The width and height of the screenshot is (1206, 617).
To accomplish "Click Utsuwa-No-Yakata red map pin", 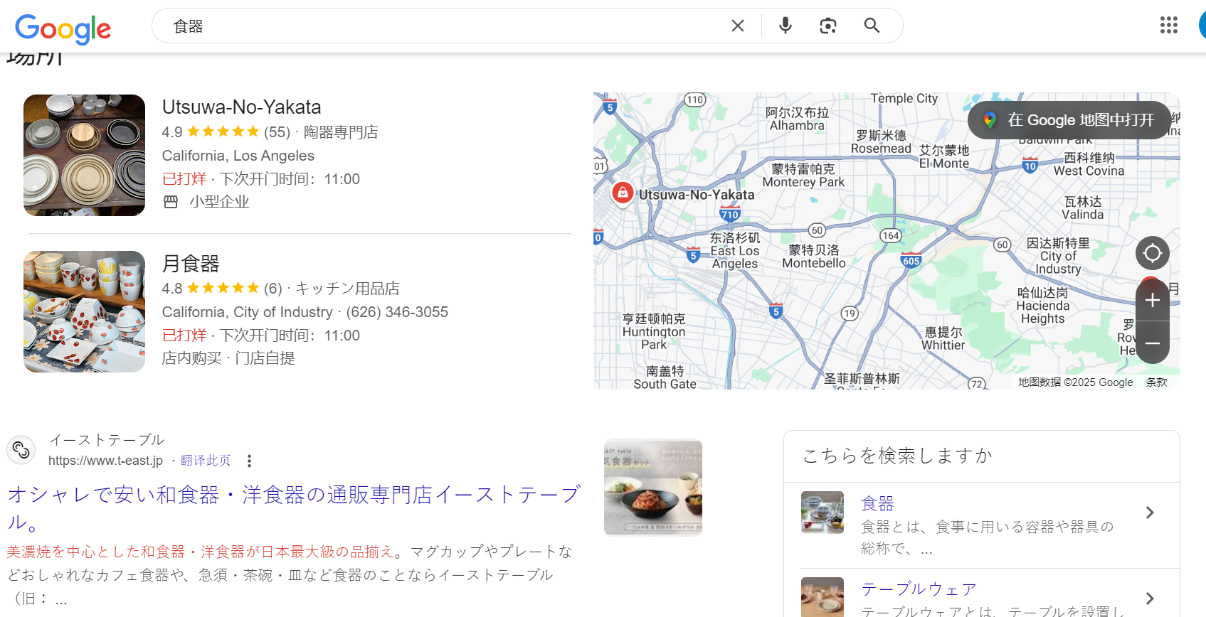I will click(623, 192).
